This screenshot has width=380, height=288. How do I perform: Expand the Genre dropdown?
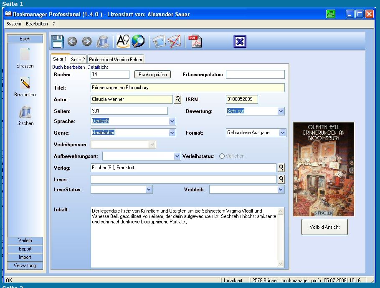tap(172, 133)
